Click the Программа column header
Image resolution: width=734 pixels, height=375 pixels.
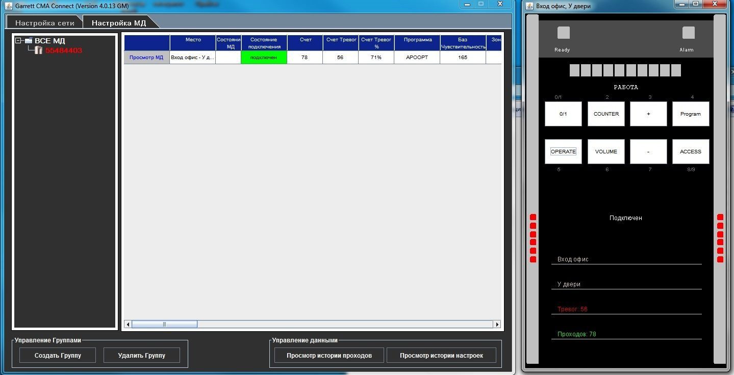click(x=417, y=43)
